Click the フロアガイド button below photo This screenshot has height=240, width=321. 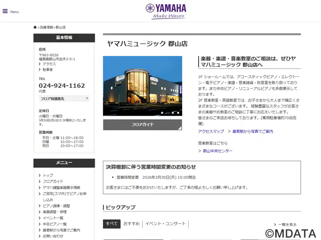point(142,124)
